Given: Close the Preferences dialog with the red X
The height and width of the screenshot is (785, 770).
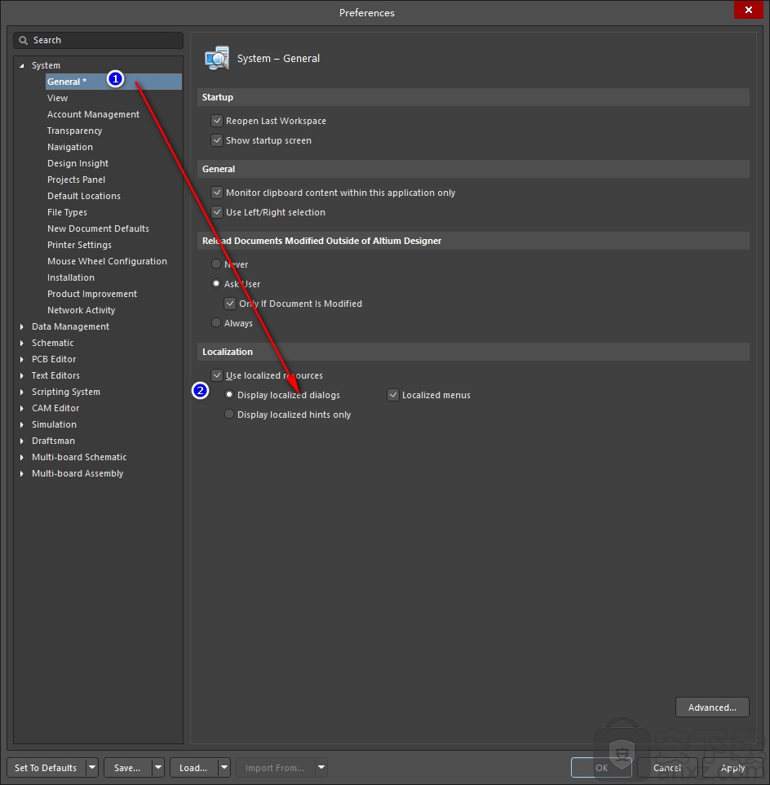Looking at the screenshot, I should (749, 10).
